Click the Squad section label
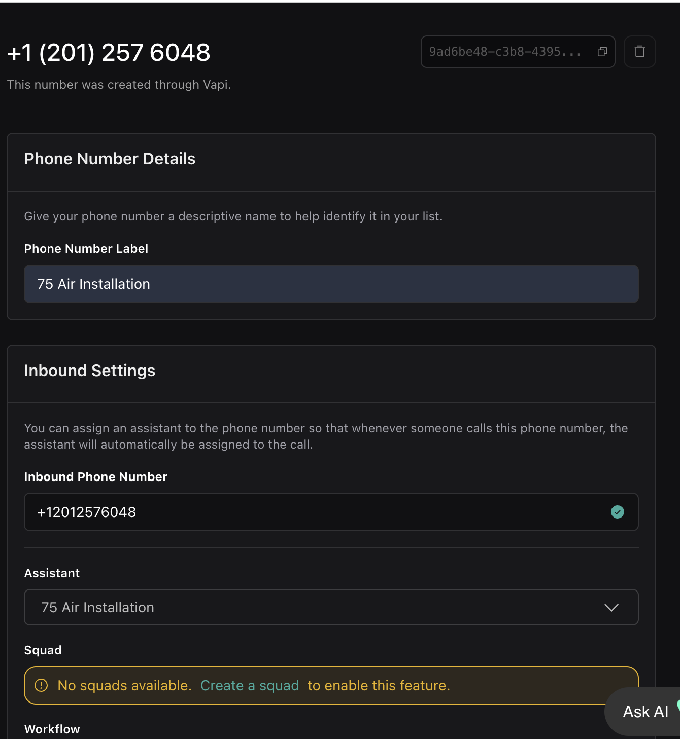The height and width of the screenshot is (739, 680). click(43, 650)
